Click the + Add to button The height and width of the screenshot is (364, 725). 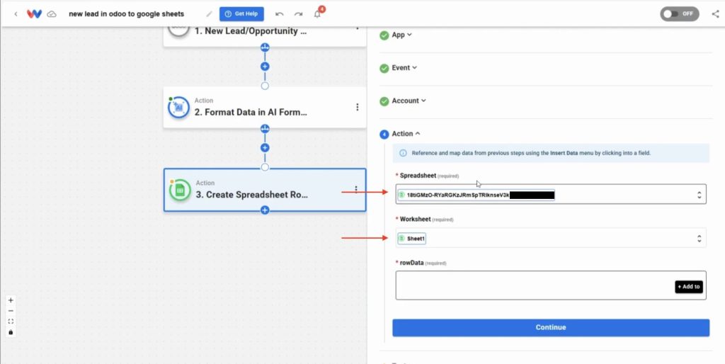(688, 287)
